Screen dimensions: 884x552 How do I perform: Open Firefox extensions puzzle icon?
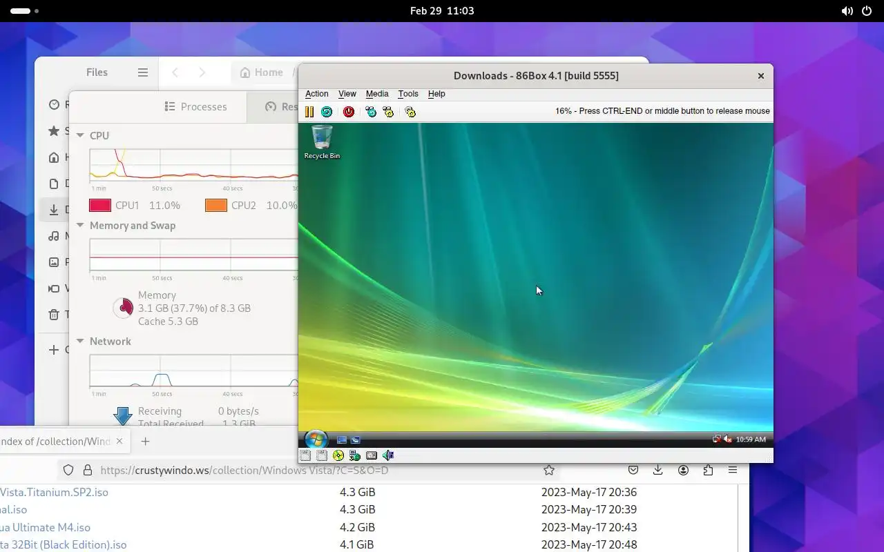(x=708, y=470)
